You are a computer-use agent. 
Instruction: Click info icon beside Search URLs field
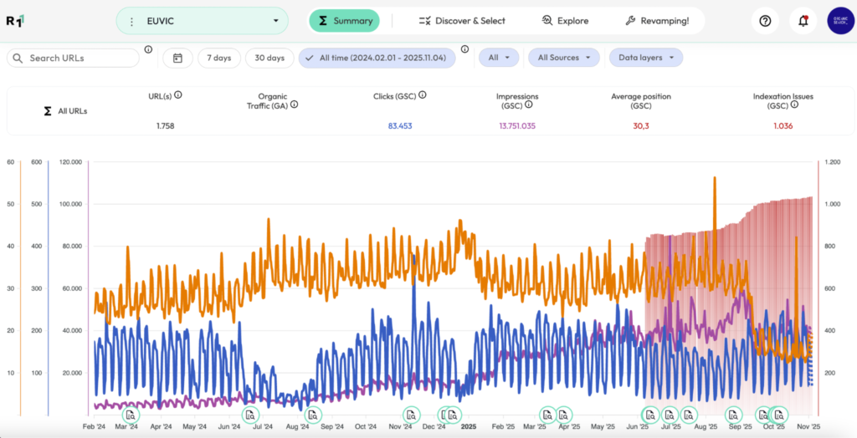(x=148, y=49)
